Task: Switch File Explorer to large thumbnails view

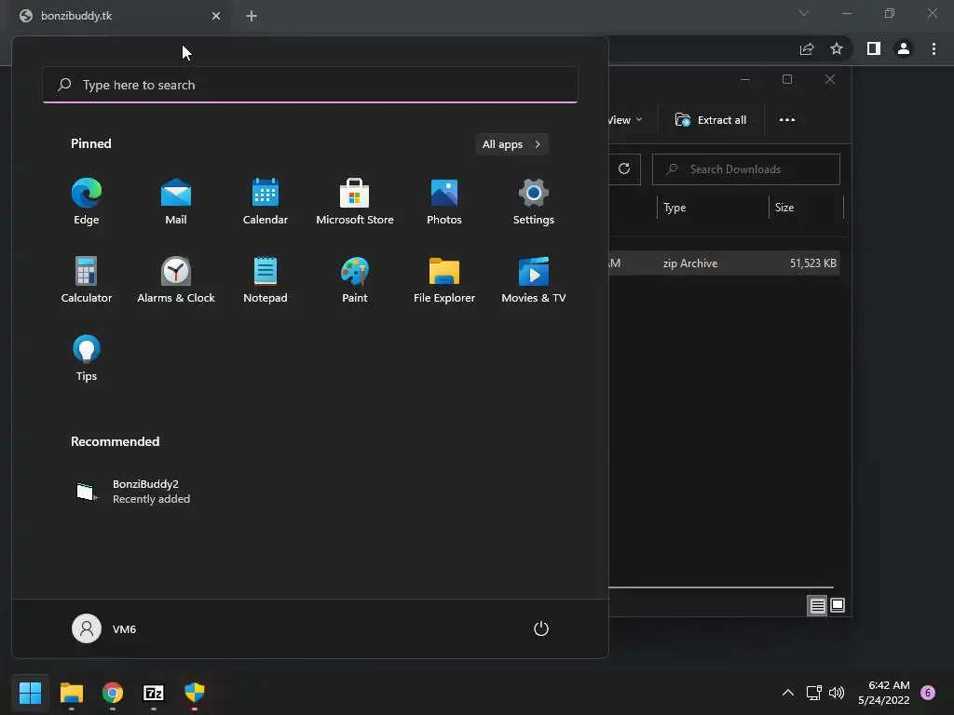Action: point(838,605)
